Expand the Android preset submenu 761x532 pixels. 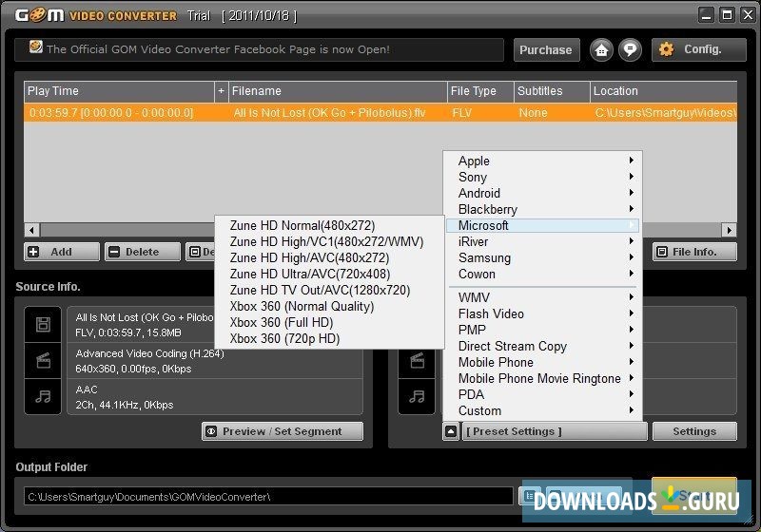pos(542,193)
